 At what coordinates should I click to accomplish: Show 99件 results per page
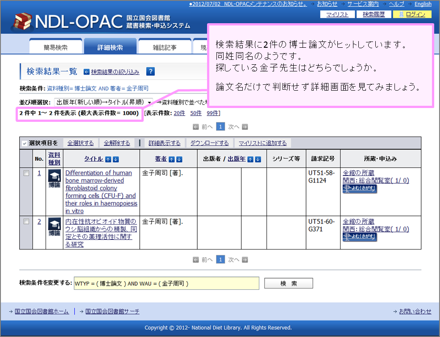coord(212,113)
